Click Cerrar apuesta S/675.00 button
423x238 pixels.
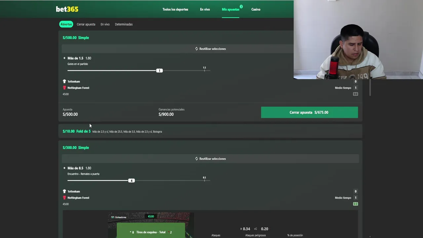pyautogui.click(x=309, y=112)
